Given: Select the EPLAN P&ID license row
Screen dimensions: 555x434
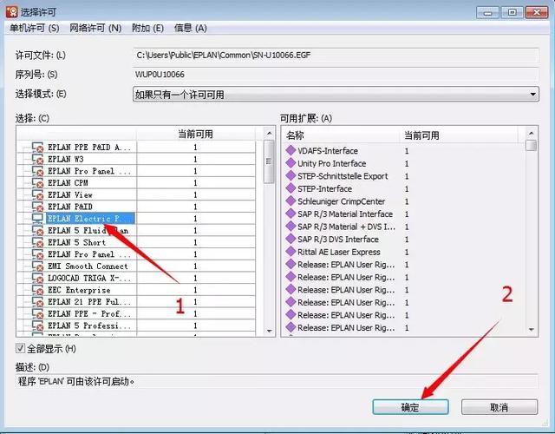Looking at the screenshot, I should [70, 207].
